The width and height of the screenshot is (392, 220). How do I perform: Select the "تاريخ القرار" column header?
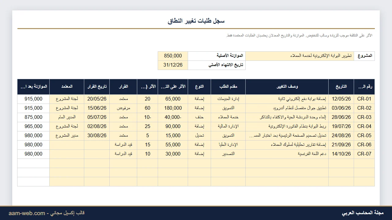[x=97, y=87]
